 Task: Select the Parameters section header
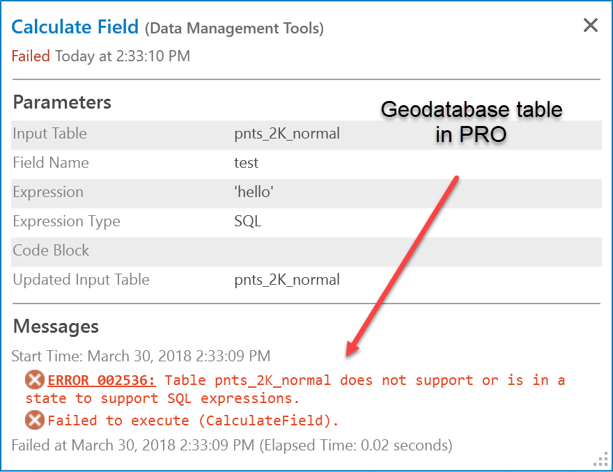point(62,102)
